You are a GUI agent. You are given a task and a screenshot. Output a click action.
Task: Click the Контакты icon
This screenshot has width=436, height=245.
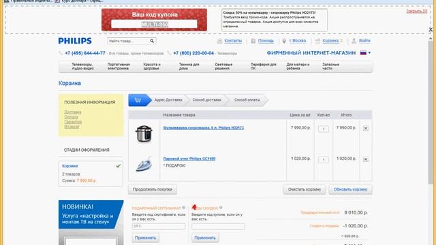coord(219,41)
